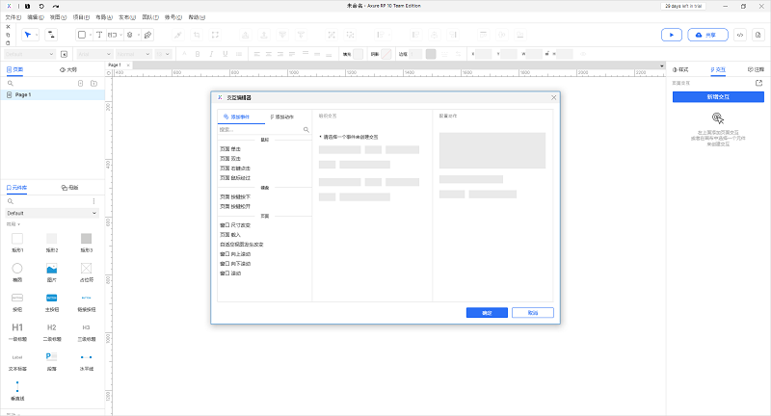Screen dimensions: 771x416
Task: Click the fill color swatch
Action: (358, 54)
